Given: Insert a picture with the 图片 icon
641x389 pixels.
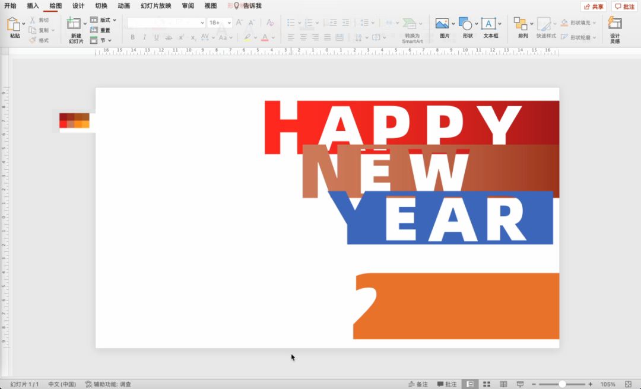Looking at the screenshot, I should (x=442, y=24).
